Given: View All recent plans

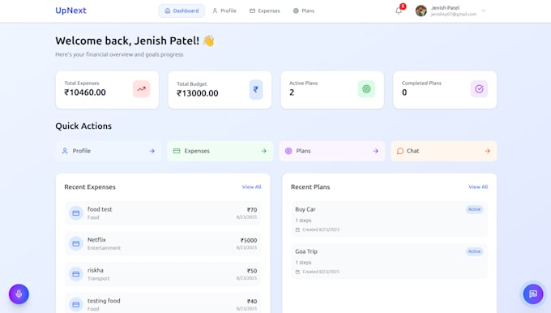Looking at the screenshot, I should (478, 187).
